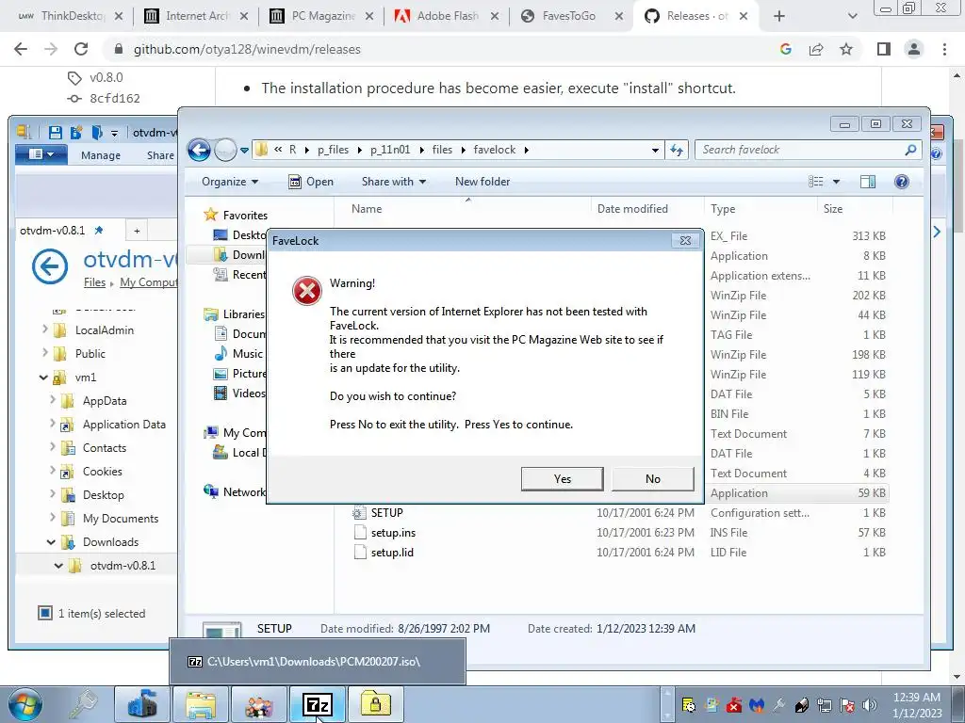Expand the Public folder
This screenshot has height=723, width=965.
[x=44, y=353]
